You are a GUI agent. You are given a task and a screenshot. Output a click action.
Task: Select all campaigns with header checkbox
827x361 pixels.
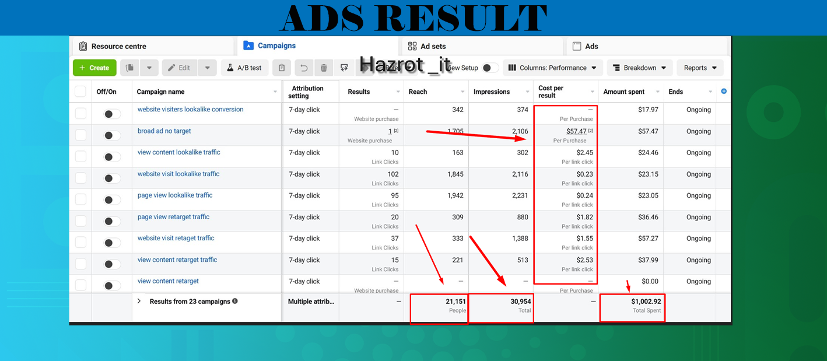pyautogui.click(x=80, y=92)
